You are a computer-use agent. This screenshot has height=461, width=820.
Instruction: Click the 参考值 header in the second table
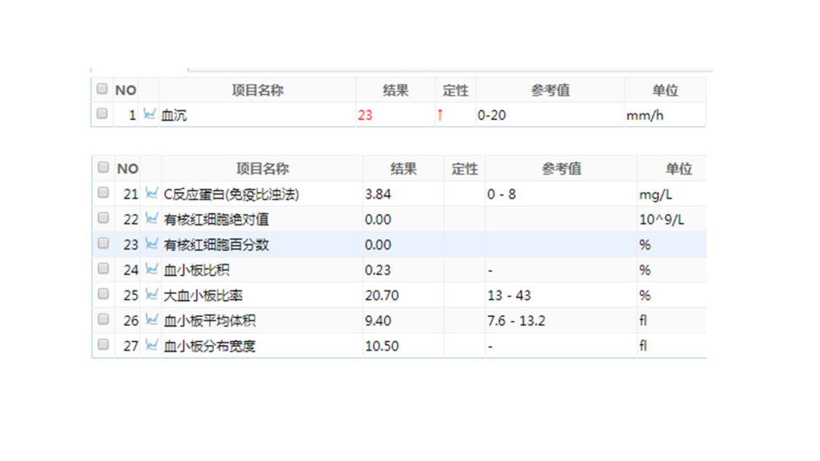[561, 168]
